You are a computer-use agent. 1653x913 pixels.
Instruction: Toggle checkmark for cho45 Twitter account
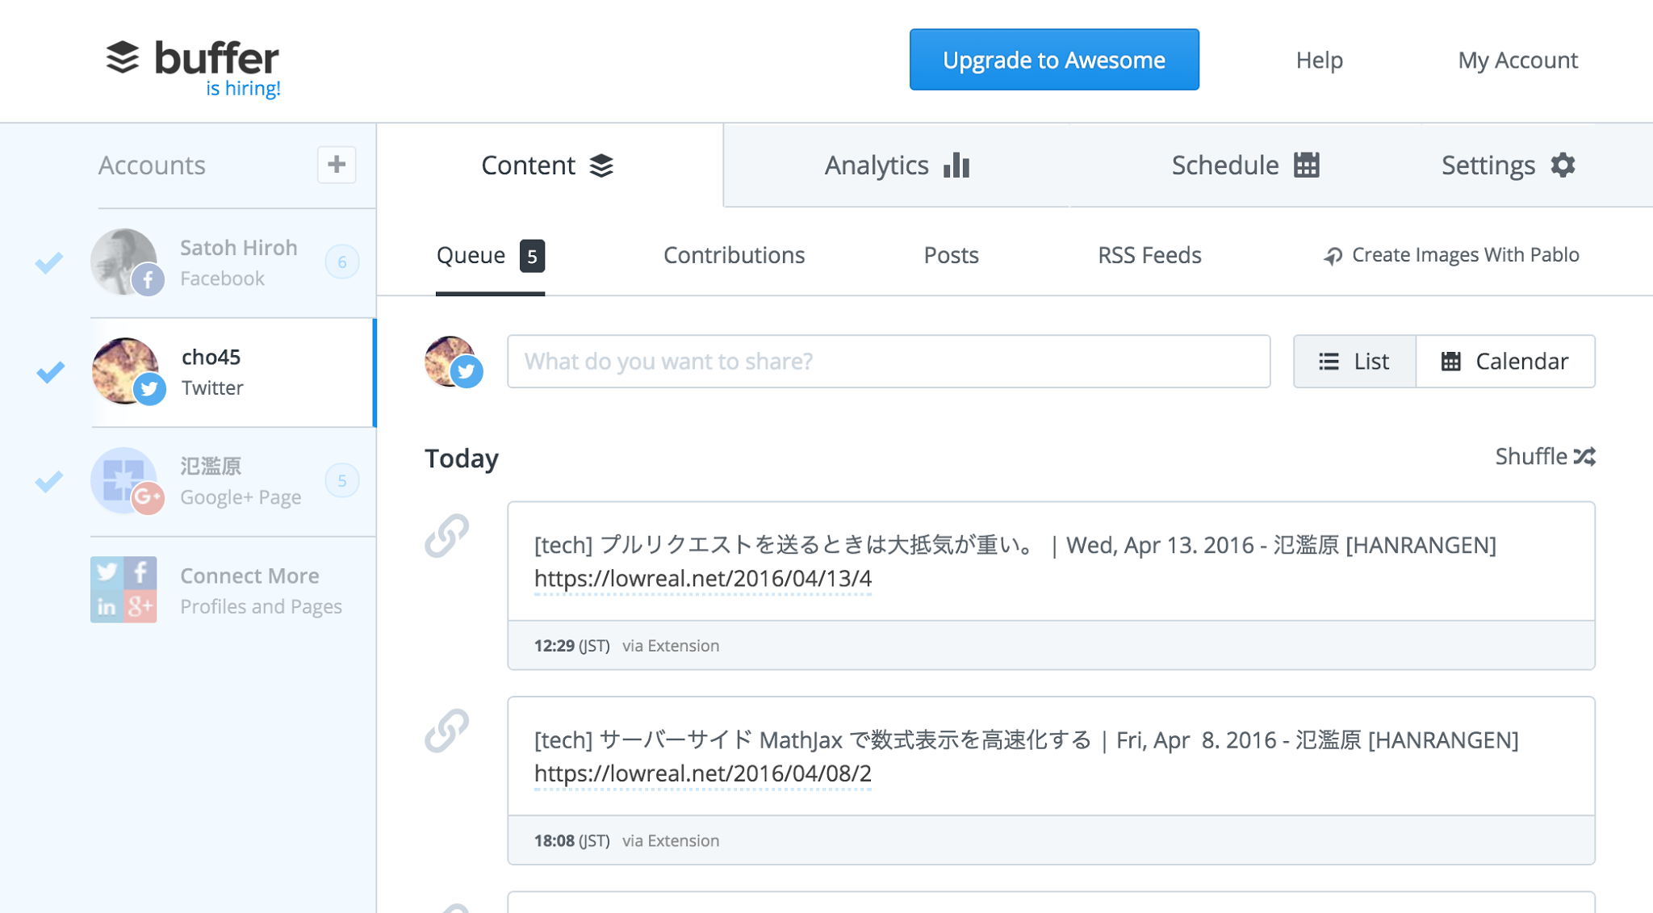50,372
